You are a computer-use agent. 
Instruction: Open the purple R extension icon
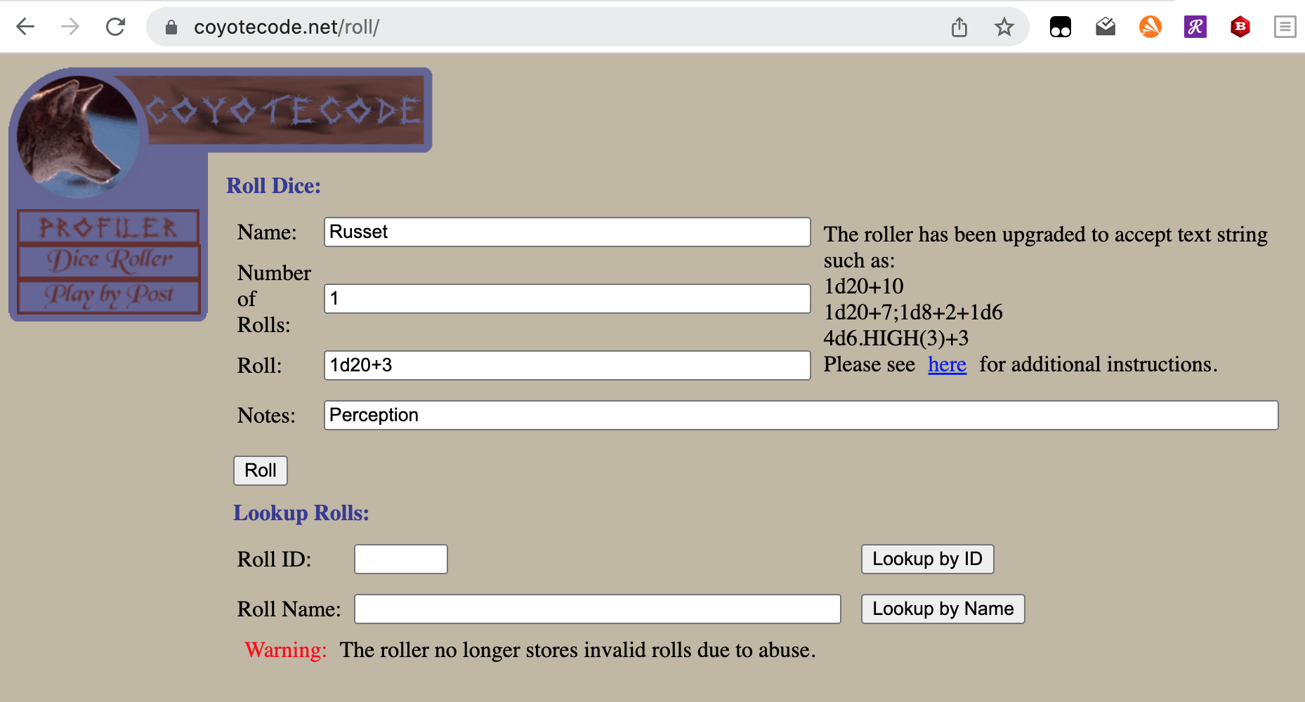1195,27
